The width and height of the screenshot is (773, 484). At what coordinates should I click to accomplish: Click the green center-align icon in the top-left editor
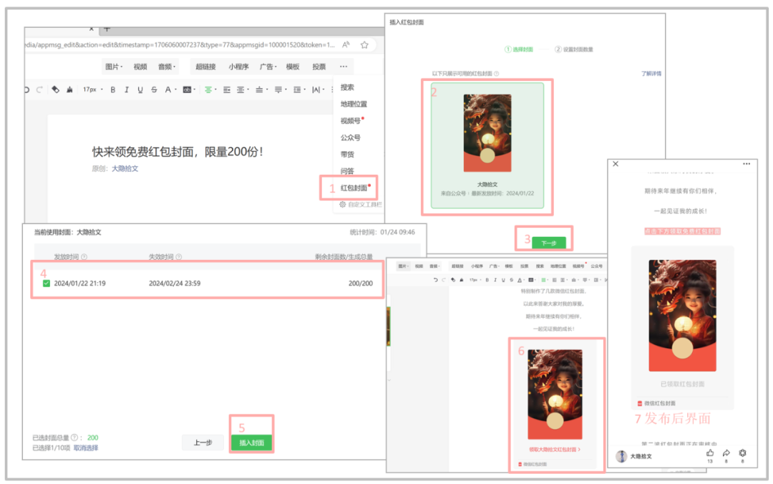(208, 89)
